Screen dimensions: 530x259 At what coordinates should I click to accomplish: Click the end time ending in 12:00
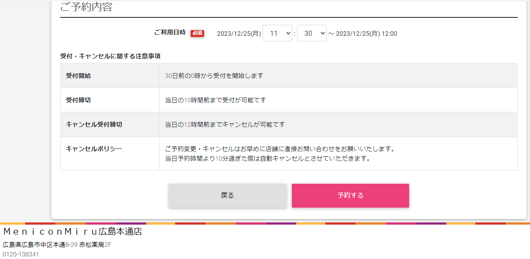click(366, 34)
